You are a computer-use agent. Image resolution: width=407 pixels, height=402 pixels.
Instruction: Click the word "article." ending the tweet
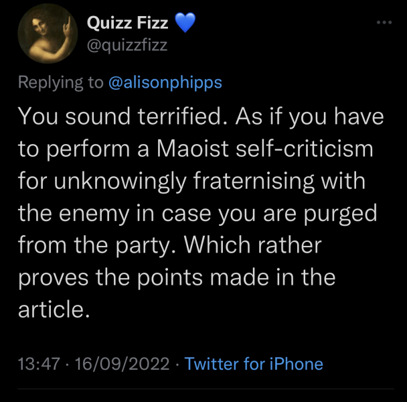[54, 310]
